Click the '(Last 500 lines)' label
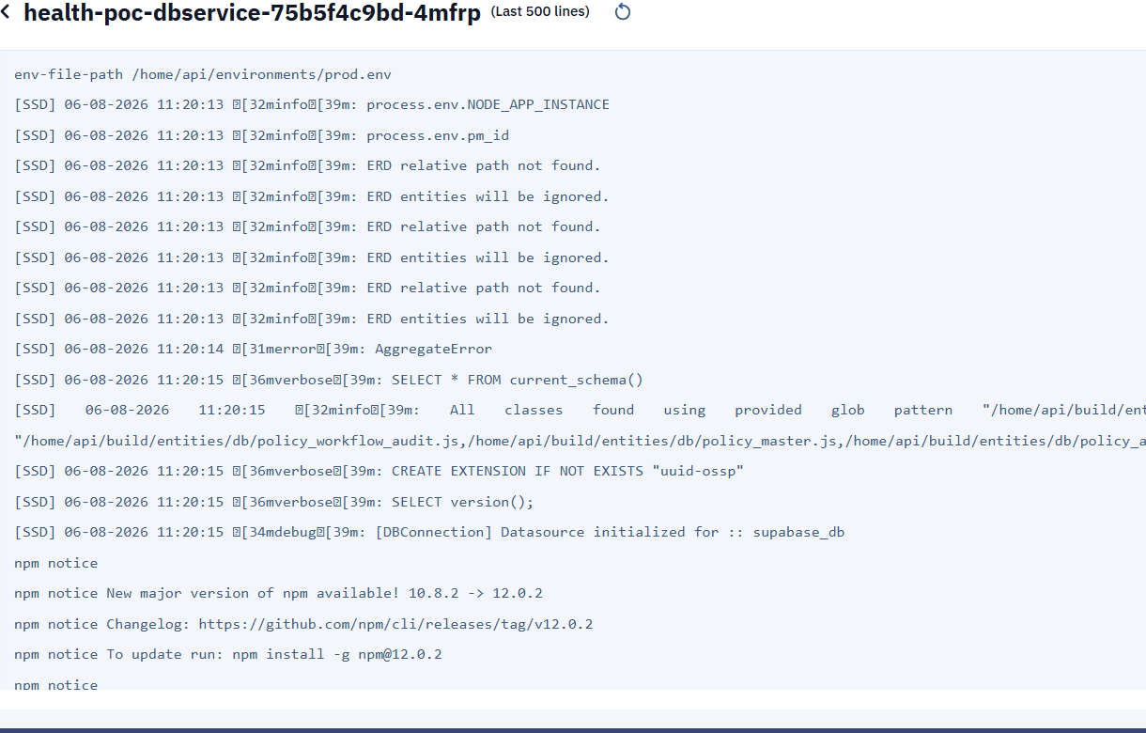The width and height of the screenshot is (1146, 733). pyautogui.click(x=540, y=12)
